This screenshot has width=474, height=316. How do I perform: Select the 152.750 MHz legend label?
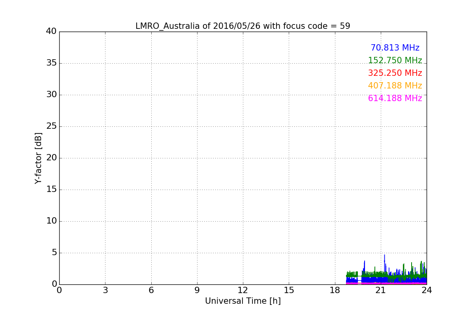click(395, 60)
